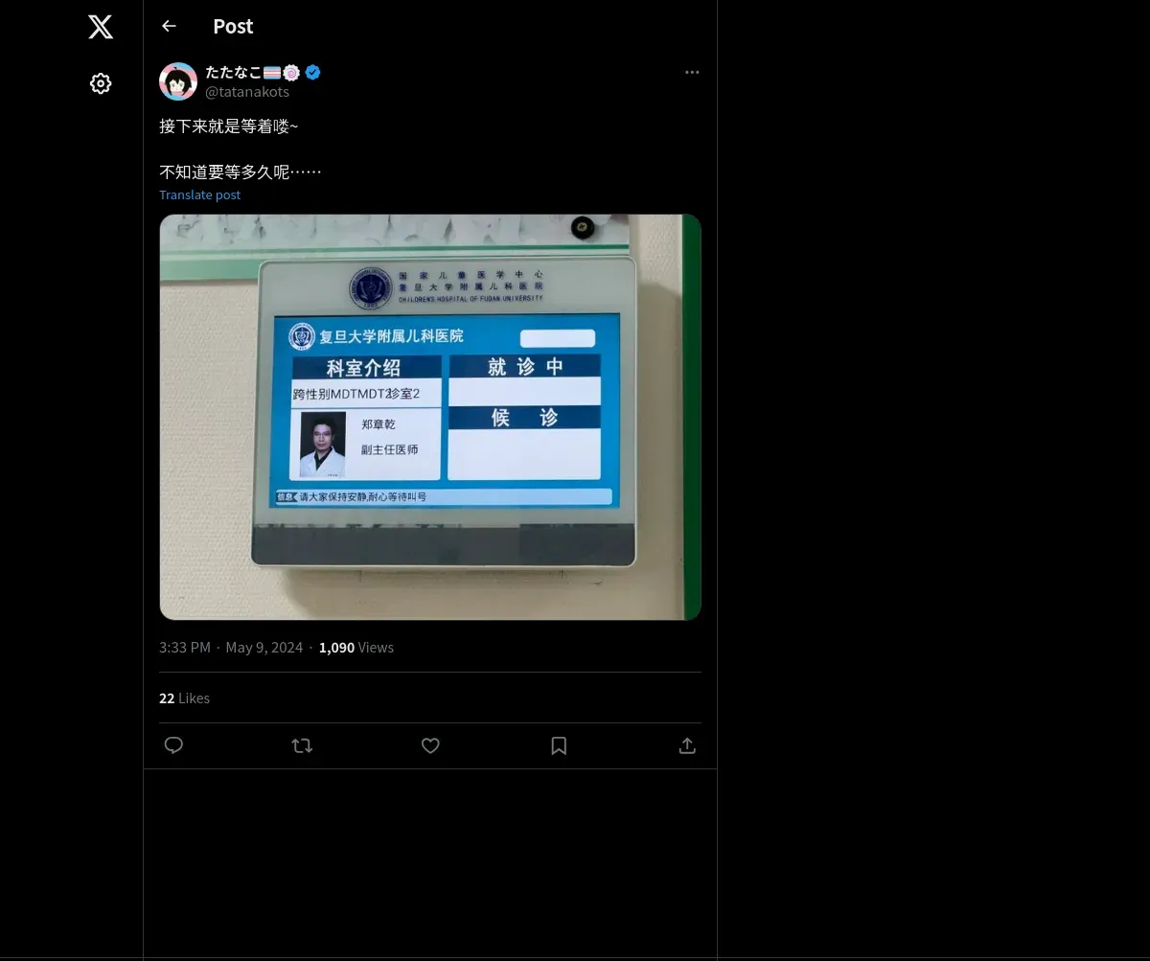Reply to the post using the comment icon
1150x961 pixels.
click(x=173, y=745)
